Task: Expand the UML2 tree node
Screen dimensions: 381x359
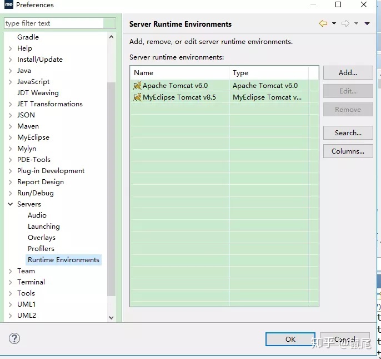Action: (10, 316)
